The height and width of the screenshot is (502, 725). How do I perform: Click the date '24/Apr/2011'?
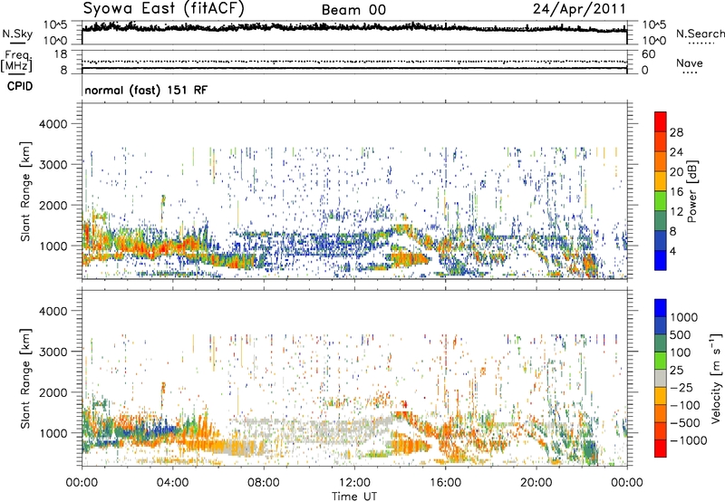click(x=579, y=9)
